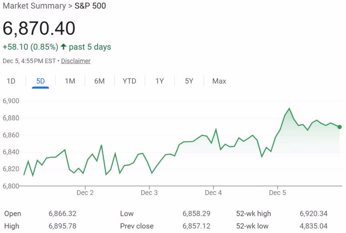Screen dimensions: 346x233
Task: Display the 5Y chart range
Action: [189, 81]
